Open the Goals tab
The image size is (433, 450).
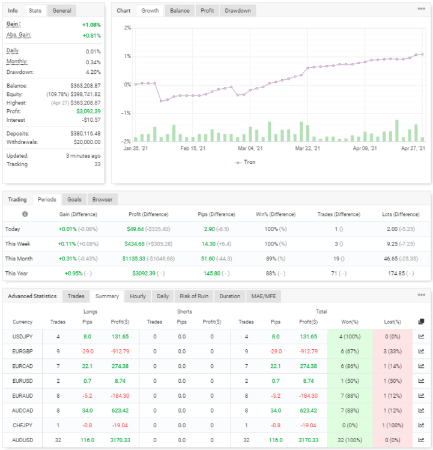pyautogui.click(x=74, y=199)
